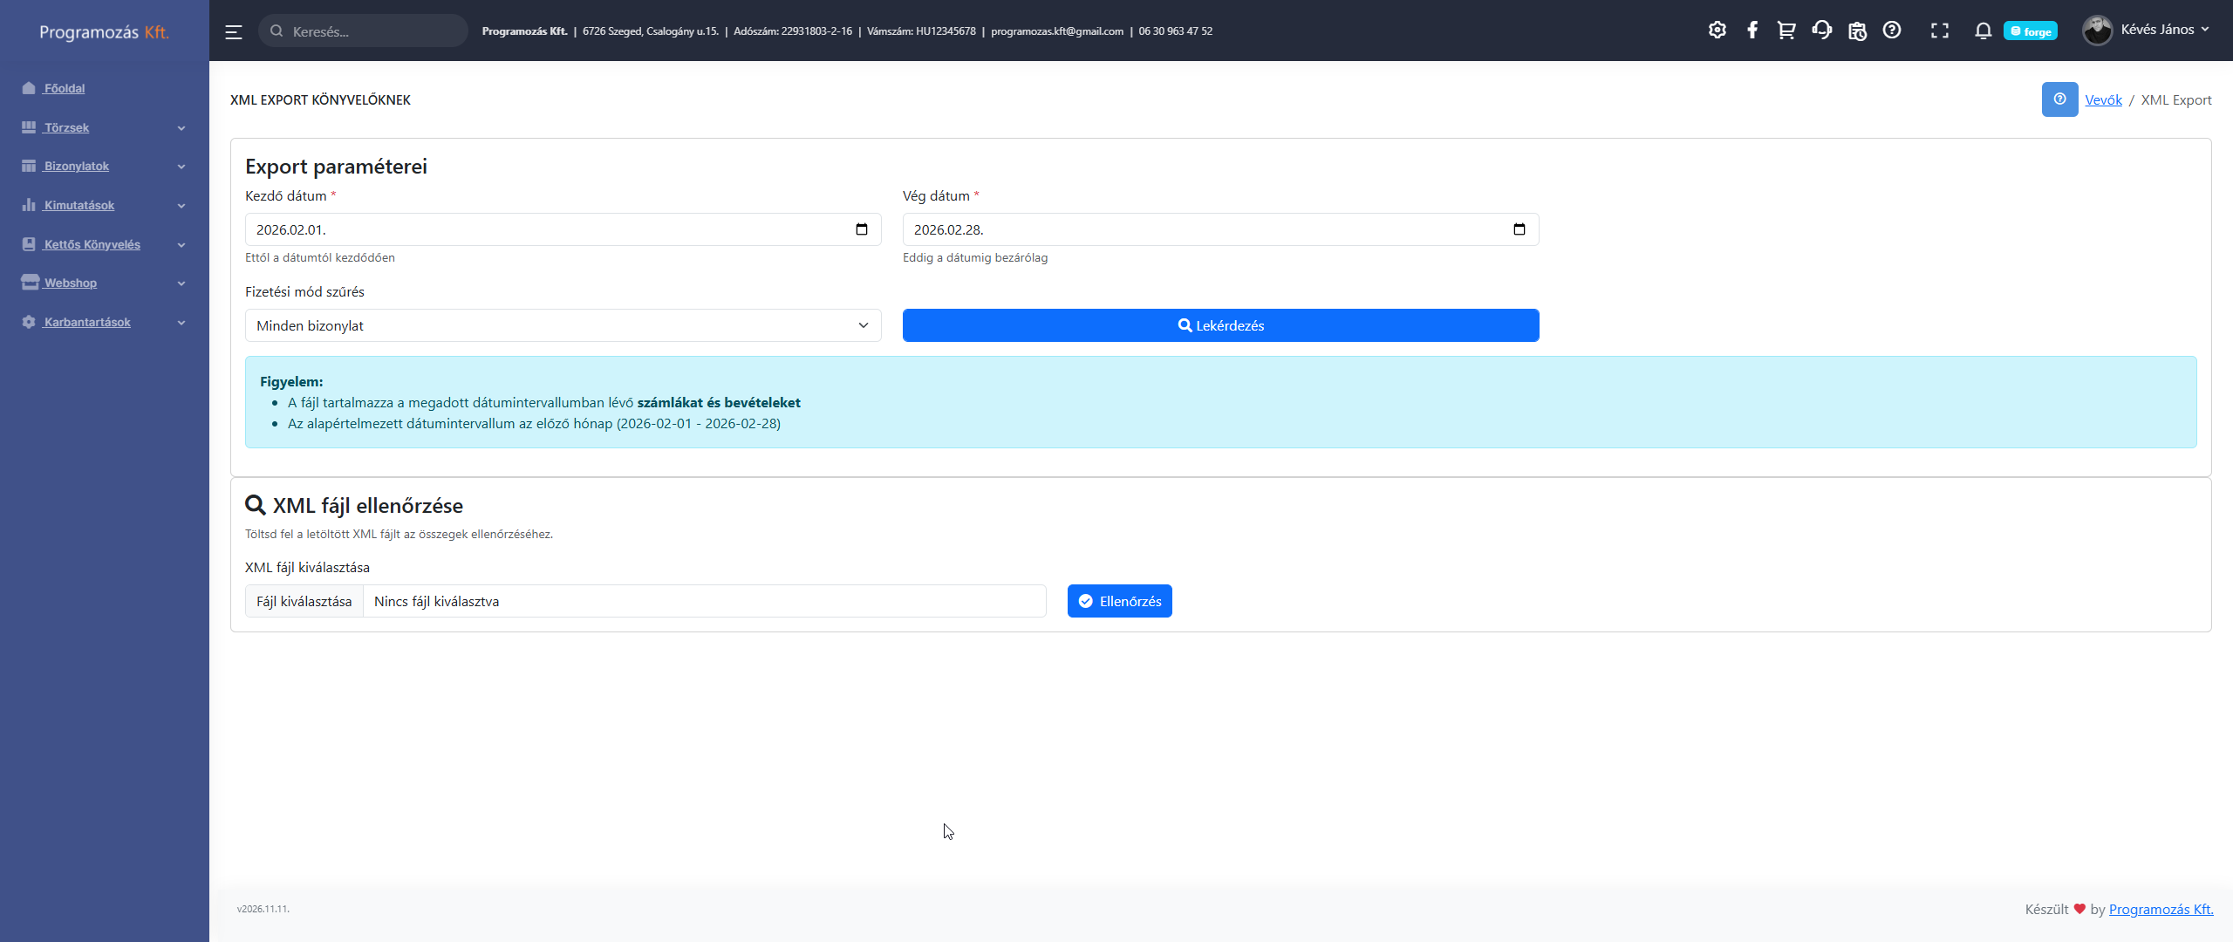Screen dimensions: 2233x942
Task: Click the forge badge in the header
Action: coord(2030,31)
